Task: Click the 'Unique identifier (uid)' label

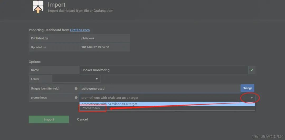Action: pos(45,89)
